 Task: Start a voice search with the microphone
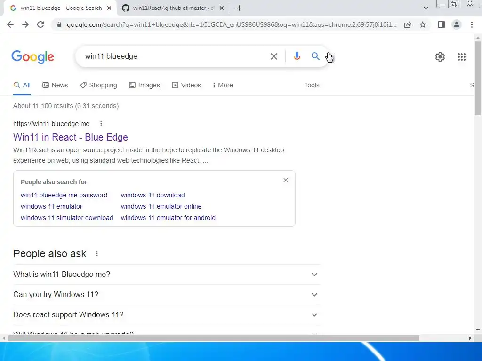point(297,56)
